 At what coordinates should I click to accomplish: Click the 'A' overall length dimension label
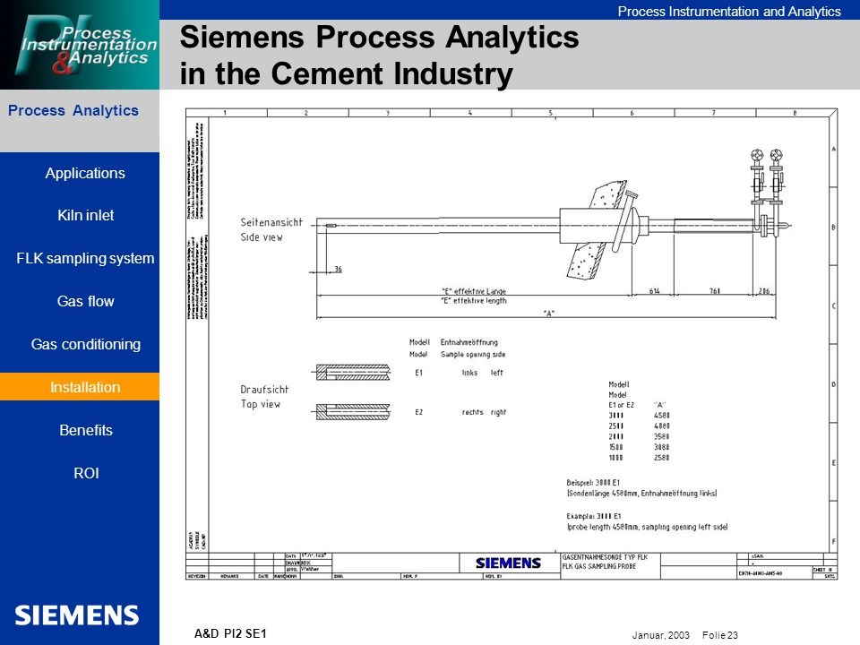(549, 314)
